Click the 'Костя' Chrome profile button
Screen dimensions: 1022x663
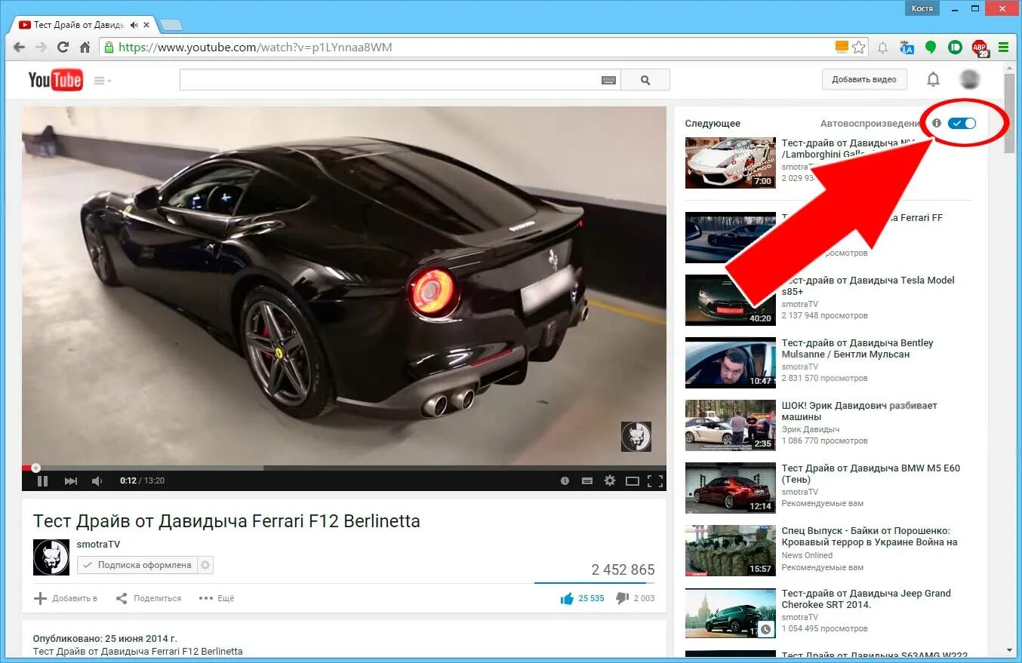click(922, 8)
